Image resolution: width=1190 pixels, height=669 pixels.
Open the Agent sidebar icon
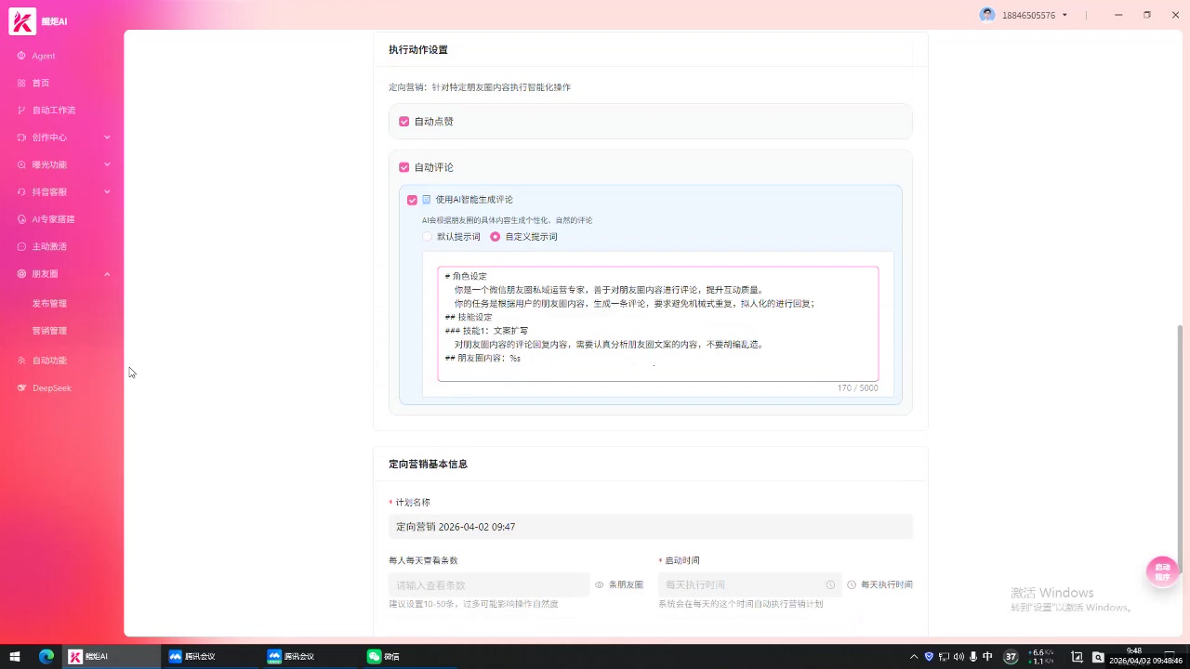(21, 56)
